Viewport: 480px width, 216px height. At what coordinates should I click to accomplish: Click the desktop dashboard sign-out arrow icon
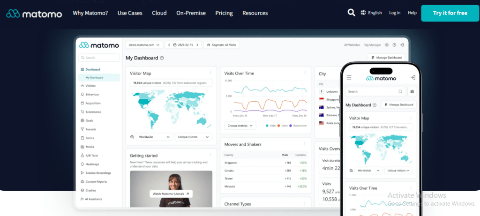coord(402,45)
